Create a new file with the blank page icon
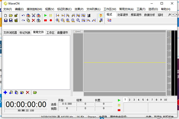 click(x=6, y=16)
